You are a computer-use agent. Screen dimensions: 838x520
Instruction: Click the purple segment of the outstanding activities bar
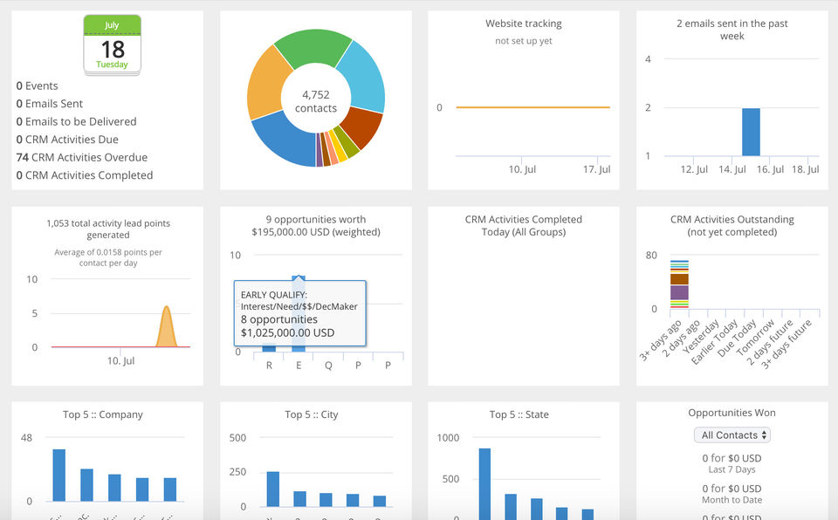click(x=679, y=292)
